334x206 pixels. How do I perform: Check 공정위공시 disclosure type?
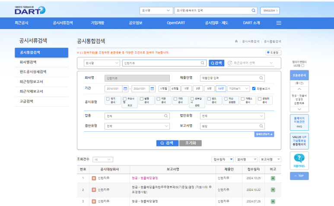(259, 99)
